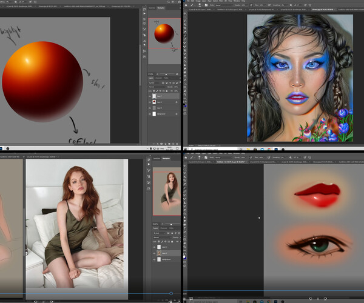The height and width of the screenshot is (303, 364).
Task: Switch to the Flower.jpg tab in the portrait window
Action: [323, 10]
